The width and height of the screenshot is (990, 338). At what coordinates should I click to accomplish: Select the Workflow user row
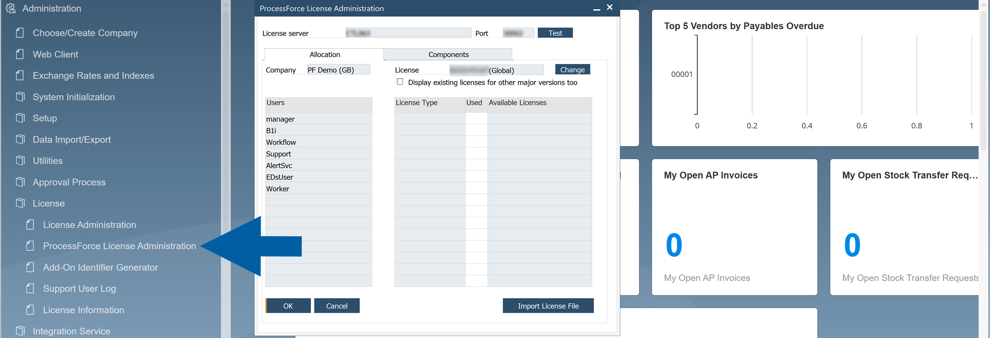318,142
